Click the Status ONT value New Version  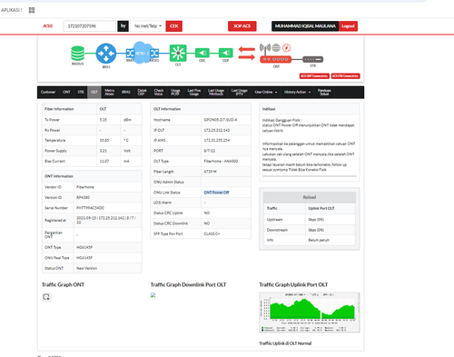[87, 268]
